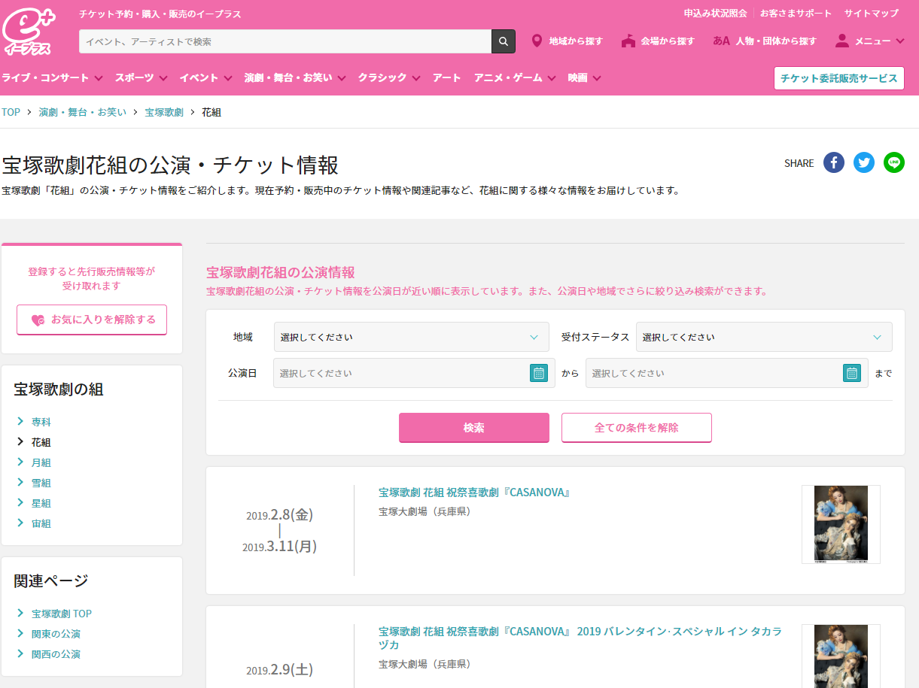Open the イベント navigation menu

[206, 77]
